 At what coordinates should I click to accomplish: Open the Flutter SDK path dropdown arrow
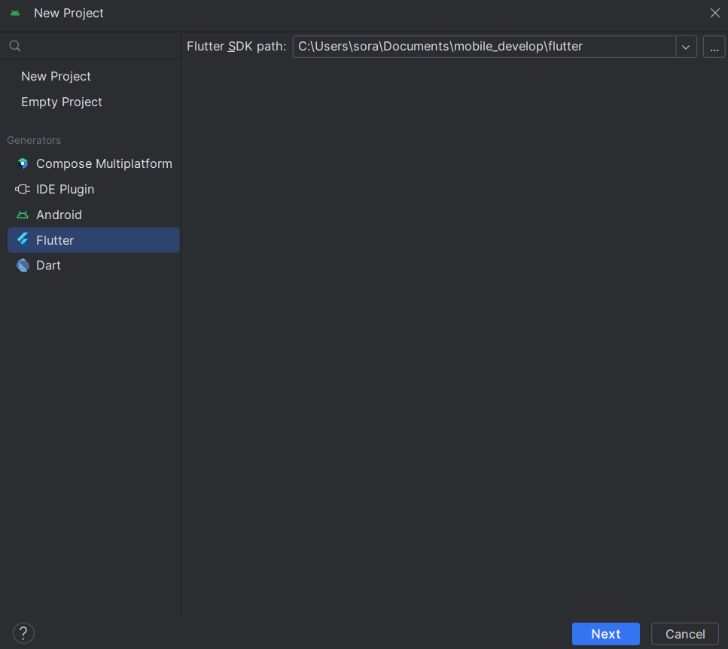point(686,46)
